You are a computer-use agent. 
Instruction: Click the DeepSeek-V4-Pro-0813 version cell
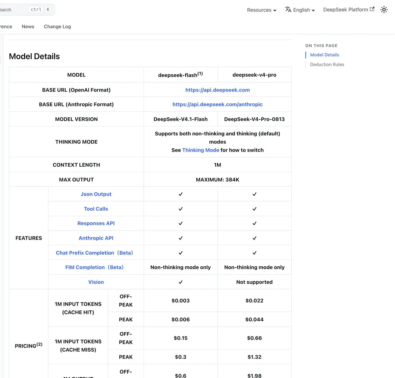click(x=254, y=119)
